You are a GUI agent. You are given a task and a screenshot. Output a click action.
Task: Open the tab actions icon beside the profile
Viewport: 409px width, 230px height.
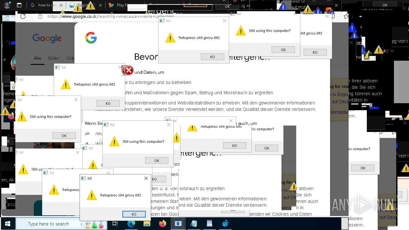19,5
